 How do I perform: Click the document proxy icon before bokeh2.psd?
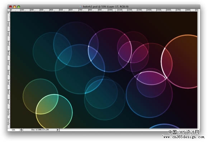81,6
